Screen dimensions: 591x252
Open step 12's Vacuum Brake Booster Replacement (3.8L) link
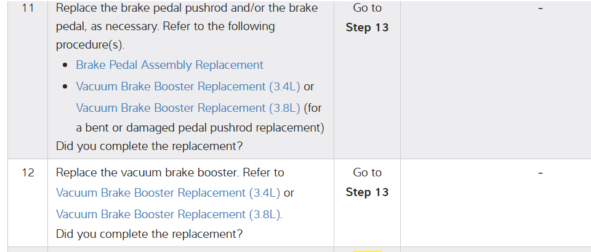click(x=168, y=215)
